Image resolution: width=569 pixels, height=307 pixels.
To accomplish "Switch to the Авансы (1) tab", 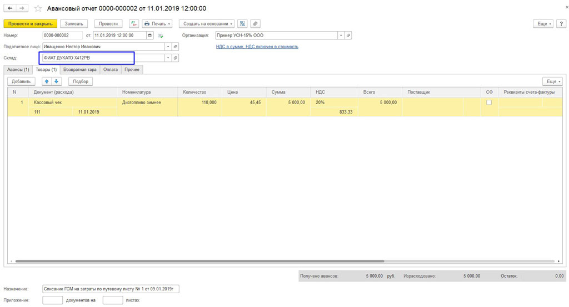I will point(18,69).
